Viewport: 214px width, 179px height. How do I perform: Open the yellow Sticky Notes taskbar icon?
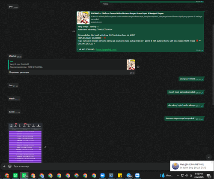(120, 176)
